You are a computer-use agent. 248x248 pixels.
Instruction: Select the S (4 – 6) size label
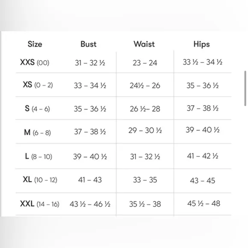[37, 109]
